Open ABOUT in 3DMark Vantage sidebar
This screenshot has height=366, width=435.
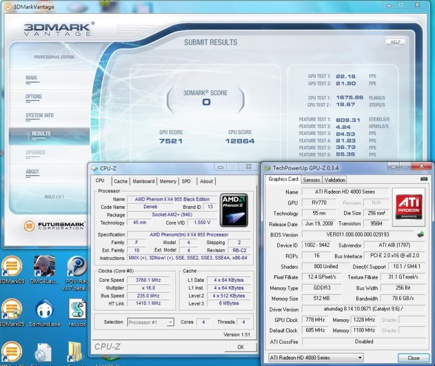pyautogui.click(x=33, y=172)
